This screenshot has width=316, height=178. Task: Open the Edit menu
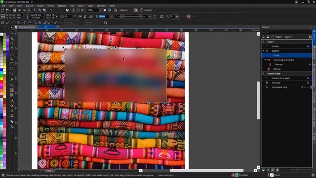11,6
